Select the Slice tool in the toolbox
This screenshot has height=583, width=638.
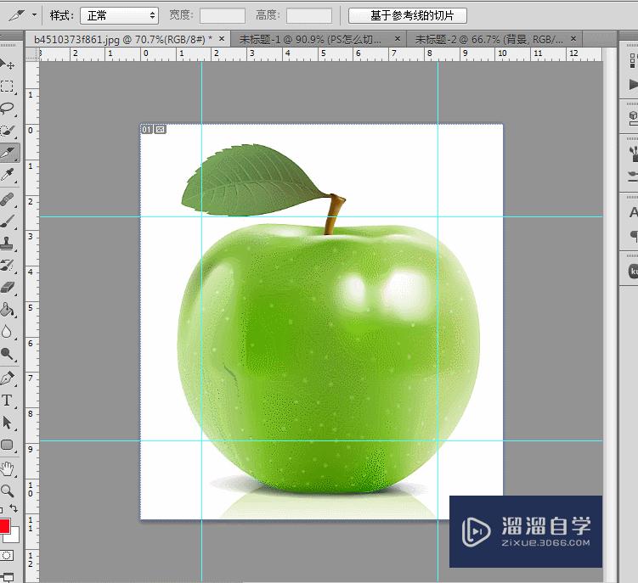point(8,153)
